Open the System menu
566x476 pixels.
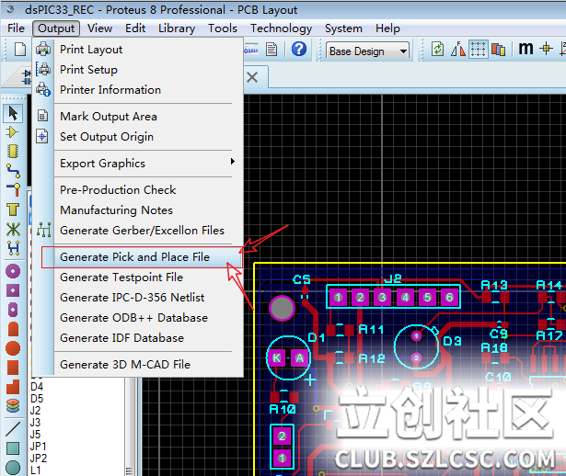click(343, 28)
